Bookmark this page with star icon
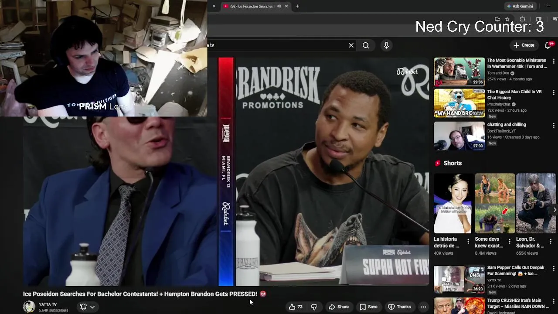Viewport: 558px width, 314px height. pyautogui.click(x=507, y=19)
